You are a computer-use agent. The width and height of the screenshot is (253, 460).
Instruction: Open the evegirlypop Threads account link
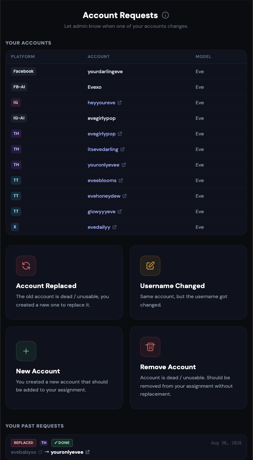coord(102,134)
